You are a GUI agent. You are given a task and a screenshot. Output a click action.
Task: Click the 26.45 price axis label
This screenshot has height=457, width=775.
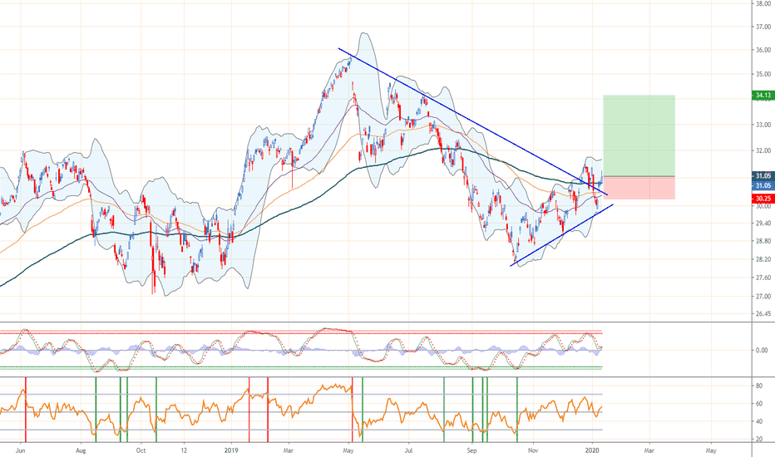(763, 314)
